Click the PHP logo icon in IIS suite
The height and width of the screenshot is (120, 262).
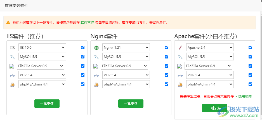click(x=13, y=75)
